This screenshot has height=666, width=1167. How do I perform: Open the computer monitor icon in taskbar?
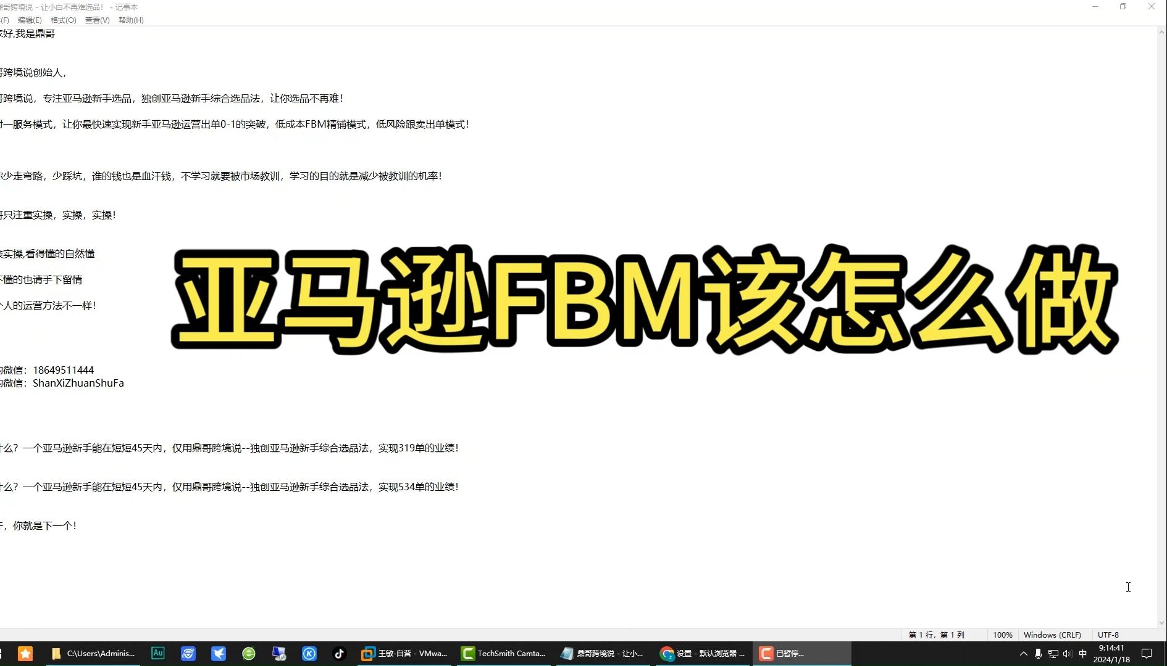point(279,654)
